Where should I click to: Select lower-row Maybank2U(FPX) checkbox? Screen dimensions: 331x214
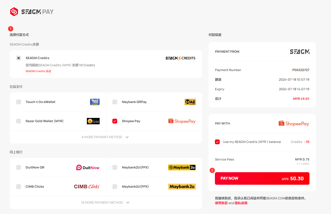115,187
